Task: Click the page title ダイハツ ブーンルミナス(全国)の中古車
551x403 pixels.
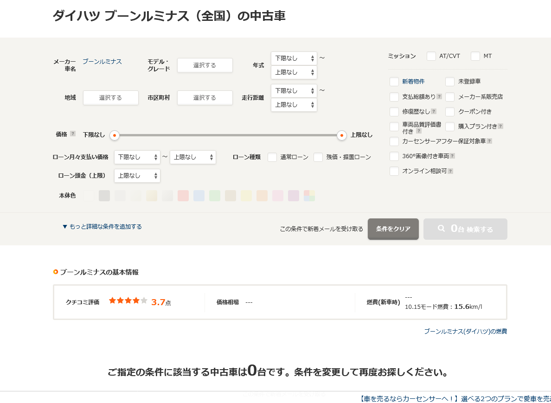Action: 169,16
